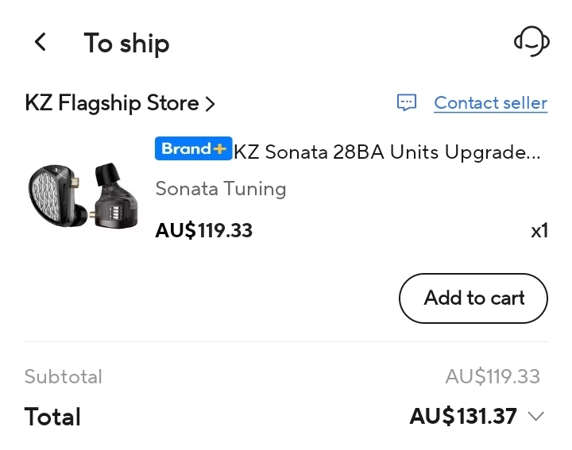Click the Total amount AU$131.37

463,416
